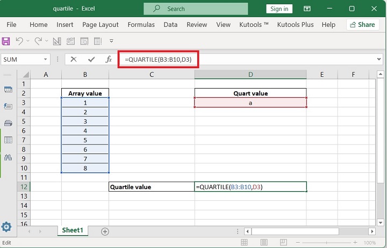Click the binoculars icon in the left pane
Viewport: 387px width, 248px height.
click(8, 158)
